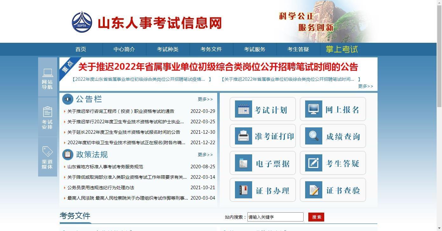Open the 证书查验 notepad icon
Screen dimensions: 442x231
[x=313, y=190]
